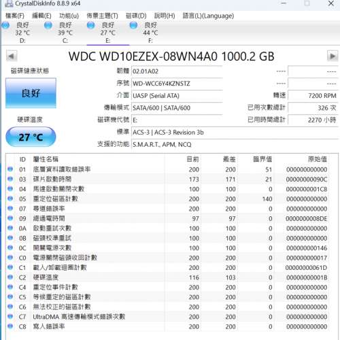Viewport: 340px width, 340px height.
Task: Click status icon of attribute 05 row
Action: click(x=10, y=199)
